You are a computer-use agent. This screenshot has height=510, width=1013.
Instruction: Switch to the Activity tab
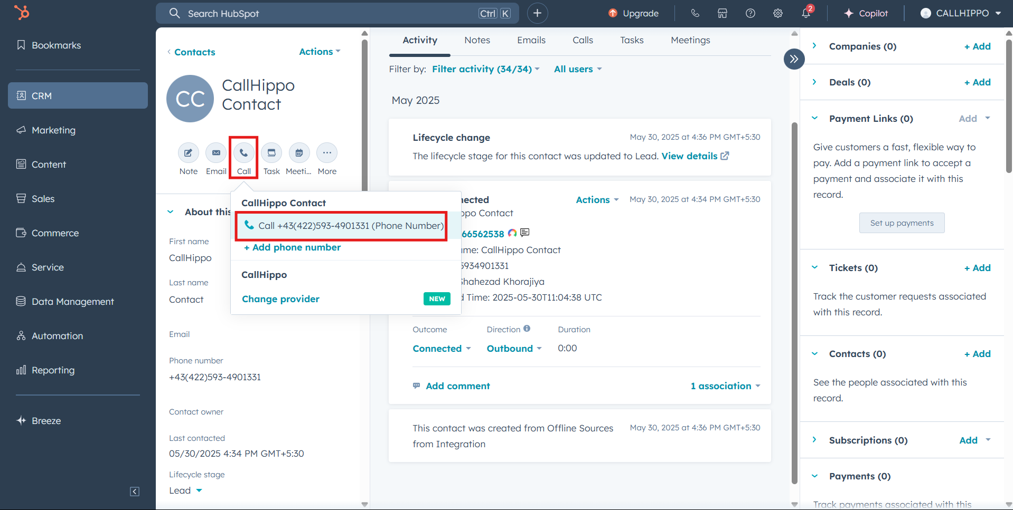[x=420, y=40]
